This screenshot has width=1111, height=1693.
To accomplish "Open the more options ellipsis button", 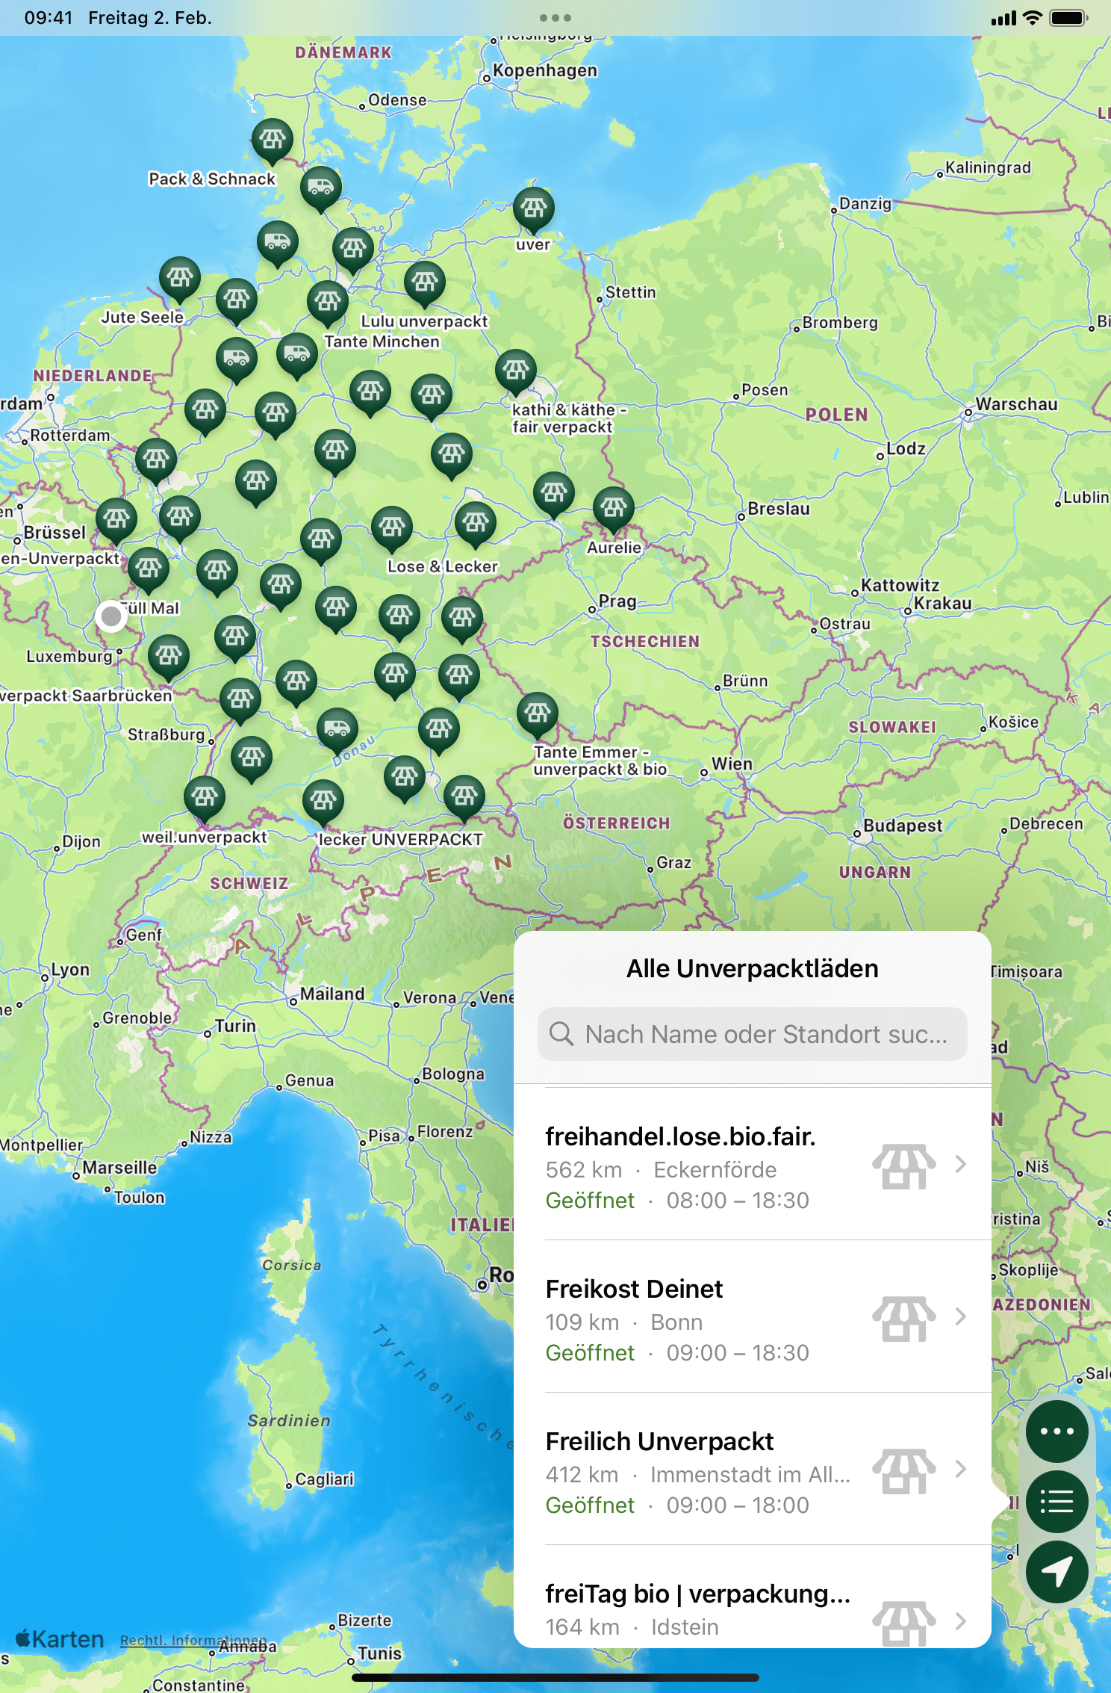I will [1056, 1432].
